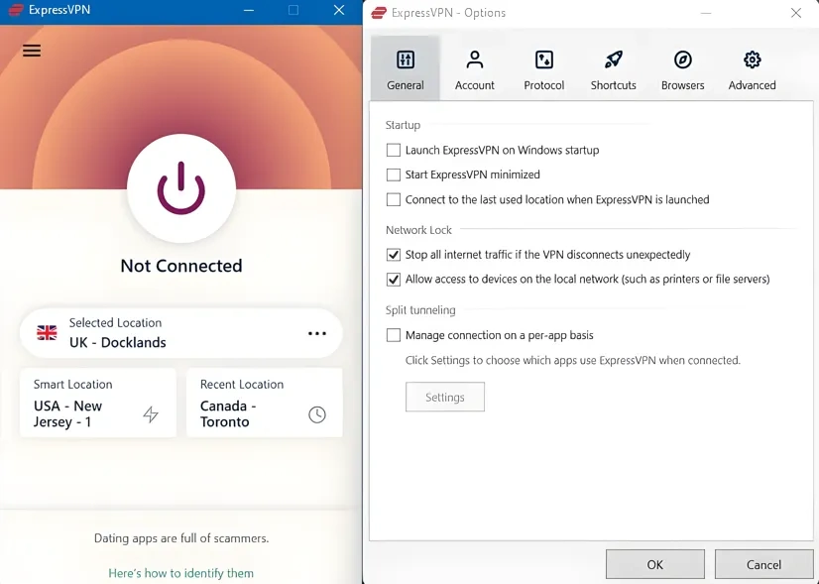Screen dimensions: 819x584
Task: Click the 'Startup' section heading
Action: pos(403,125)
